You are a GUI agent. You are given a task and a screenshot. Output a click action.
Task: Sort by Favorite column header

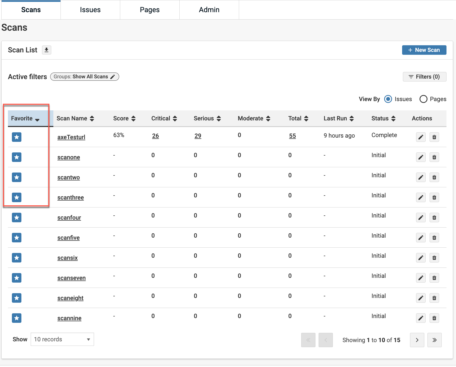pyautogui.click(x=25, y=119)
